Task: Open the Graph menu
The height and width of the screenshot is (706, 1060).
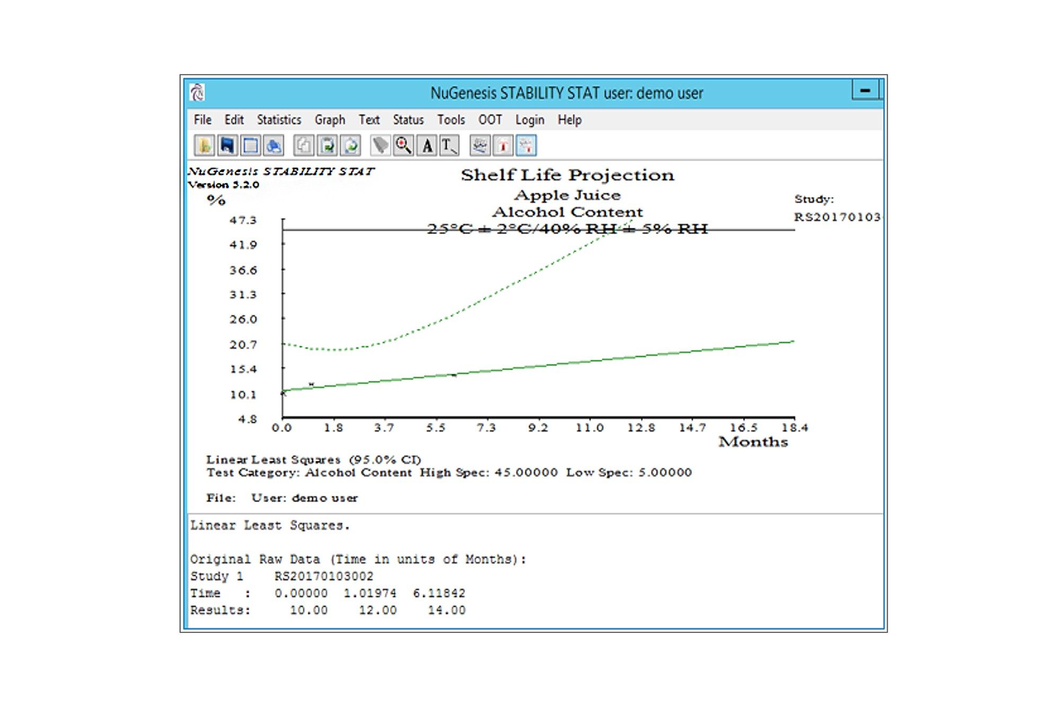Action: click(x=330, y=120)
